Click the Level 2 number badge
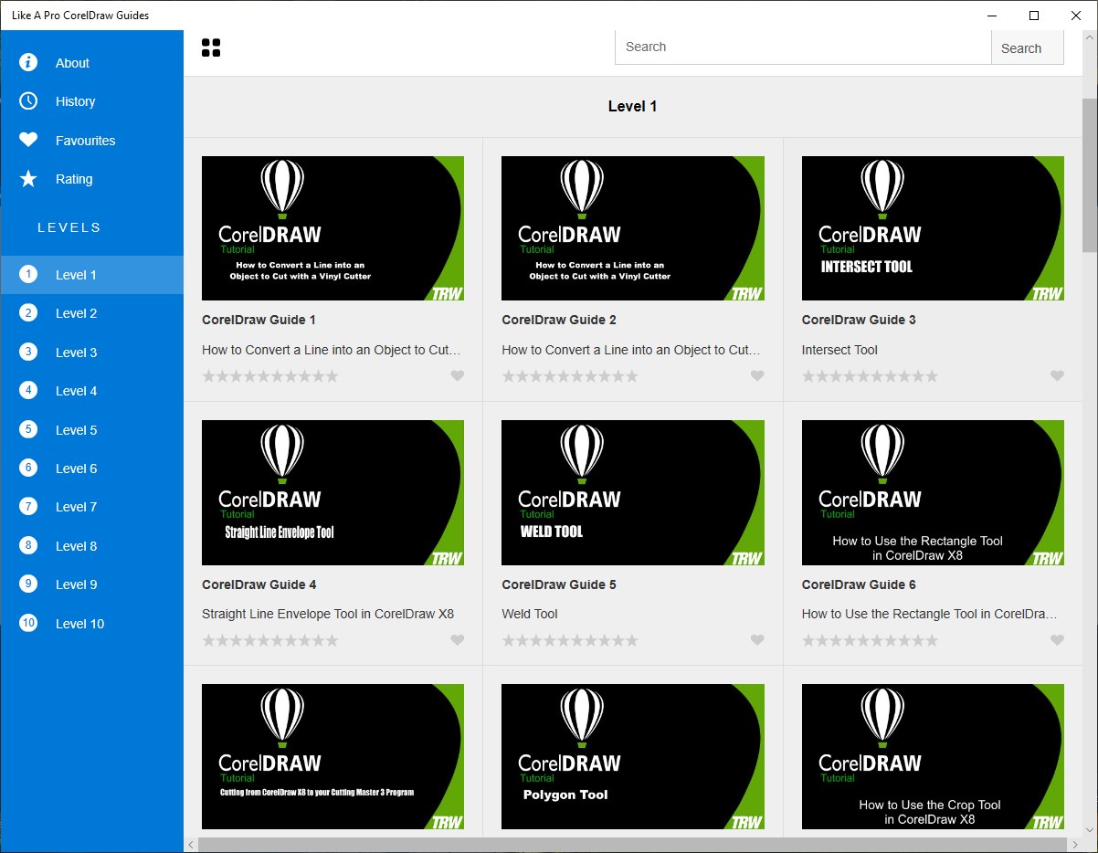Viewport: 1098px width, 853px height. pos(28,313)
